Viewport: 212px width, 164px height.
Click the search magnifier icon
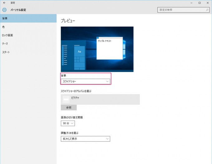point(207,10)
